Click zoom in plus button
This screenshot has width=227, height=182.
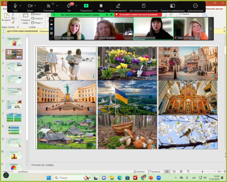[x=214, y=172]
